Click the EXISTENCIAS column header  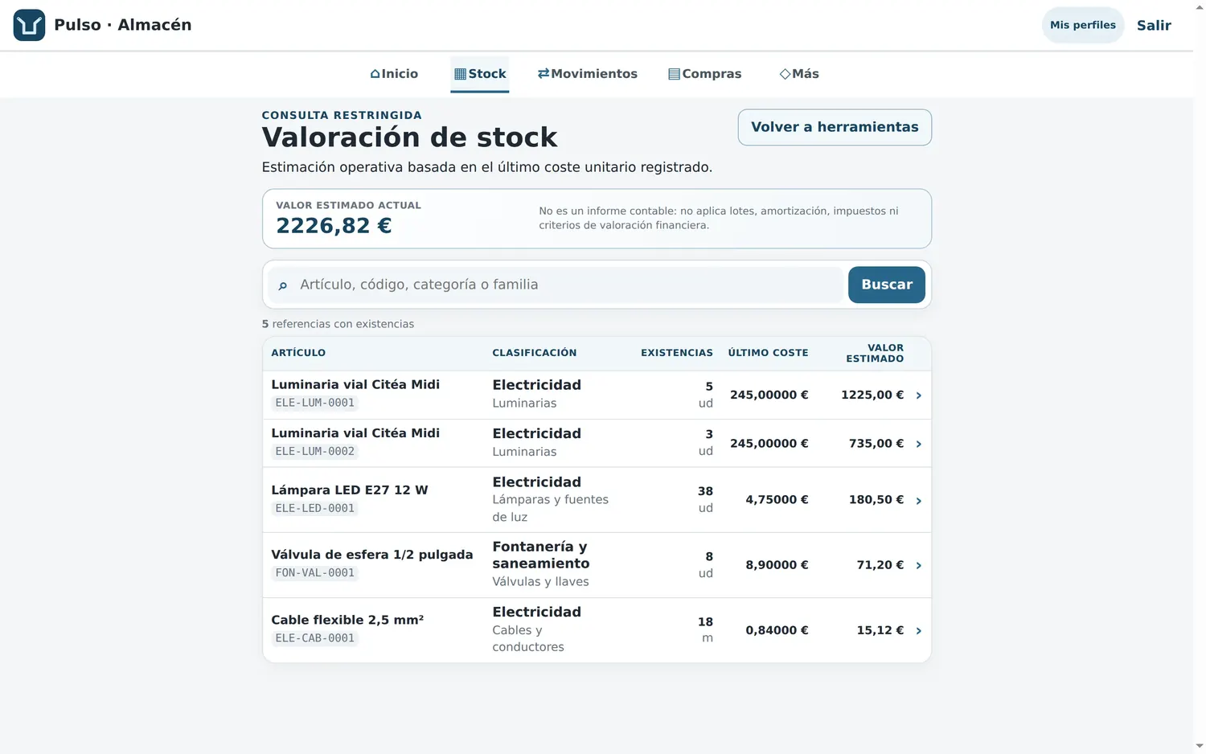pos(677,353)
